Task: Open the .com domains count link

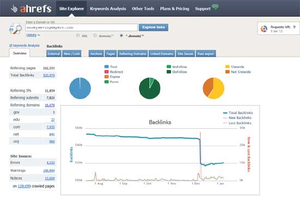Action: 51,127
